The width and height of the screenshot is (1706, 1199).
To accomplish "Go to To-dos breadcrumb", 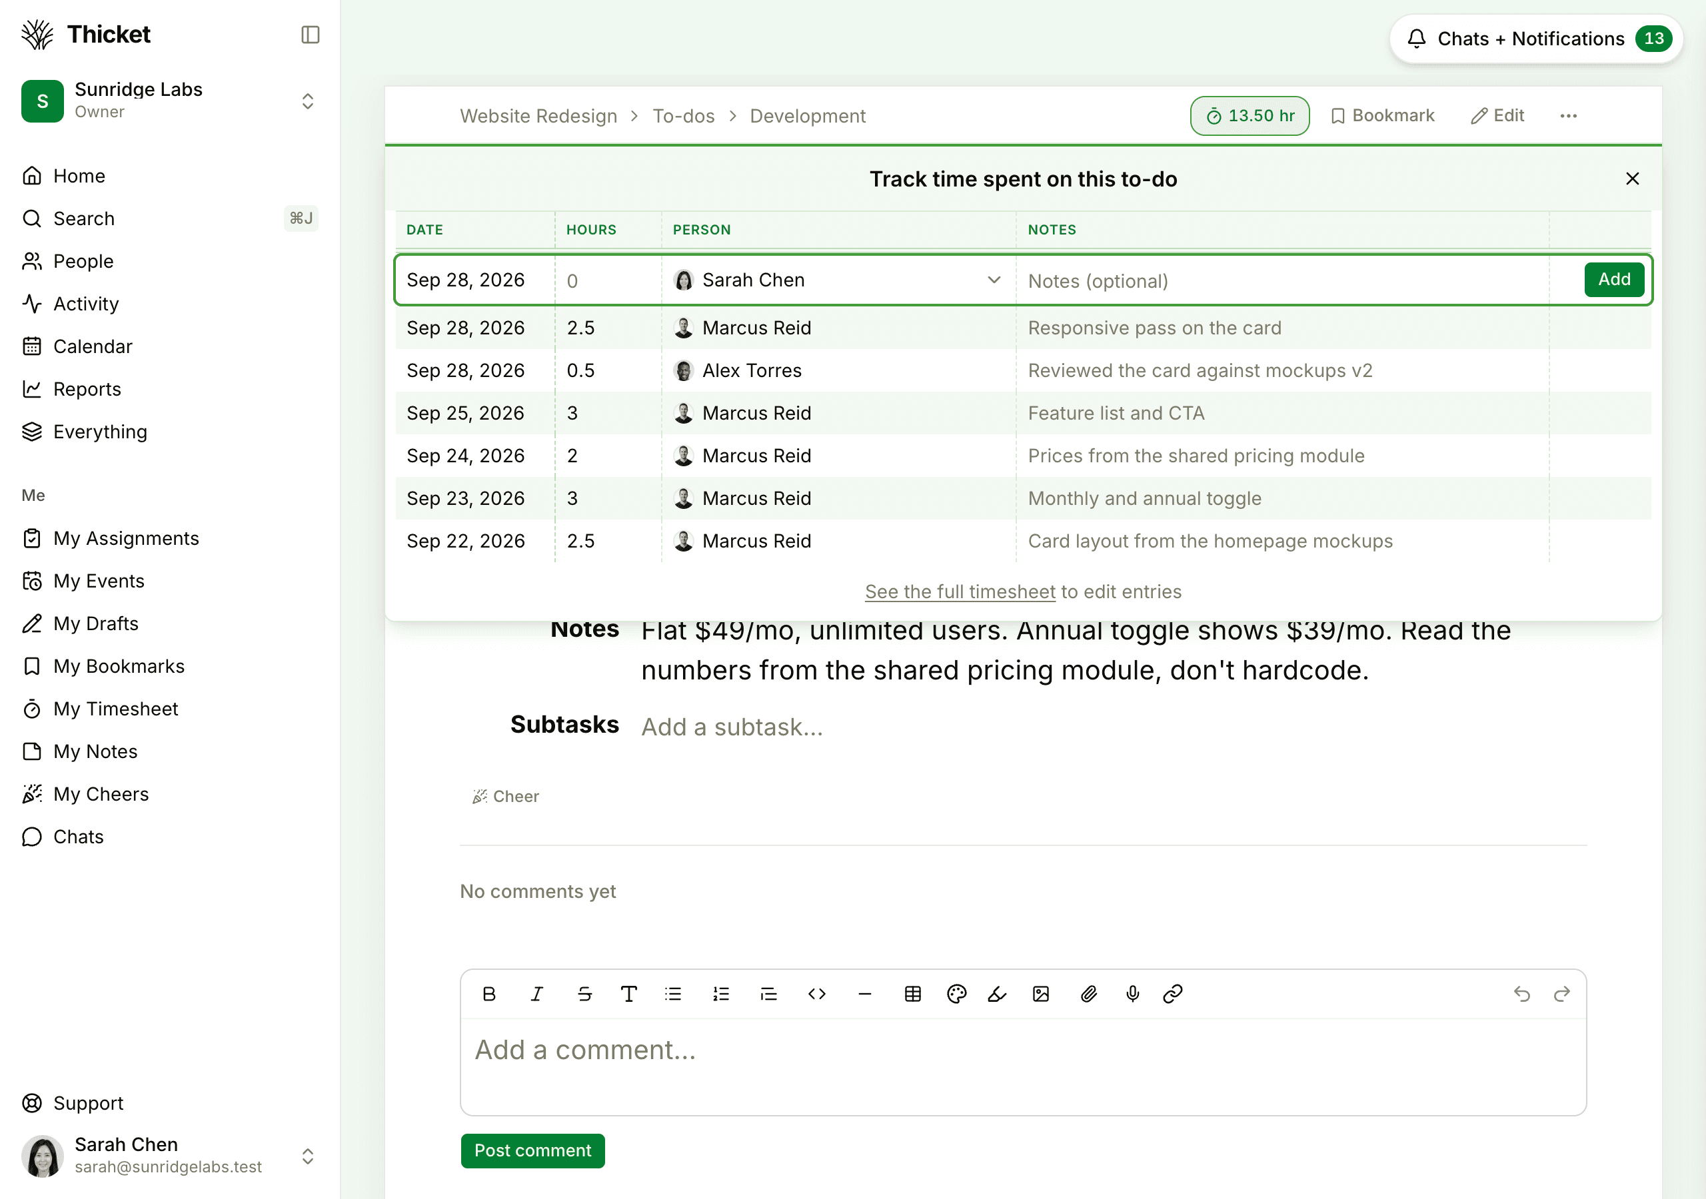I will (684, 116).
